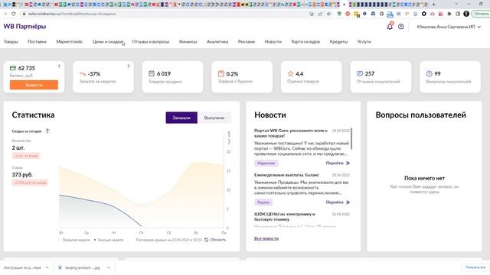Click the Портал news tag
This screenshot has width=490, height=275.
point(263,202)
